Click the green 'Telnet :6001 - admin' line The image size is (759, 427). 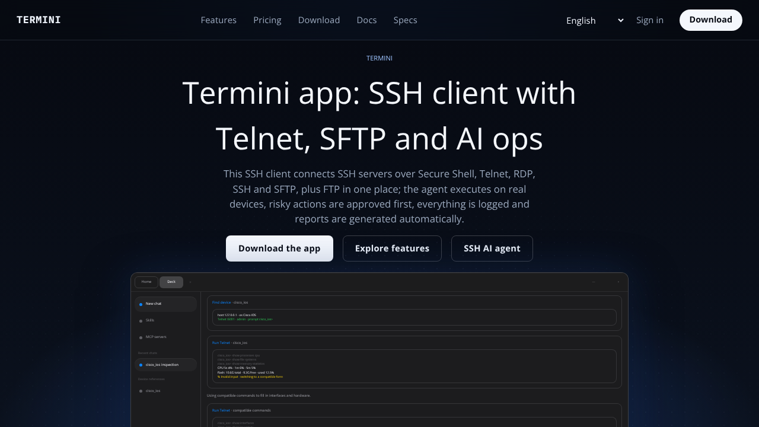click(245, 319)
